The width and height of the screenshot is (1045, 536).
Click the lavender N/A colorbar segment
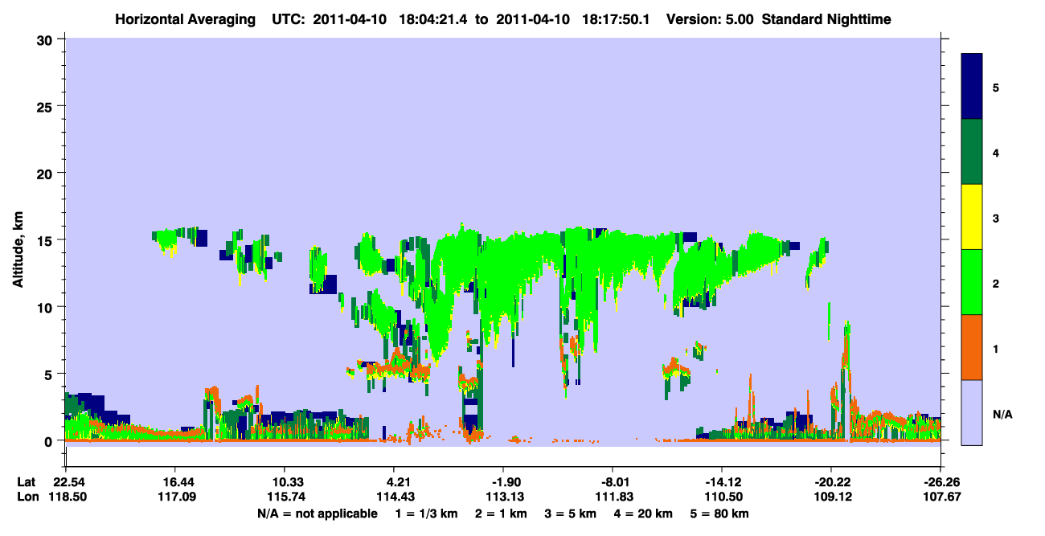point(972,412)
